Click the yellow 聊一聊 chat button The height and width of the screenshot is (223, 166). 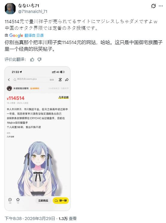tap(61, 200)
